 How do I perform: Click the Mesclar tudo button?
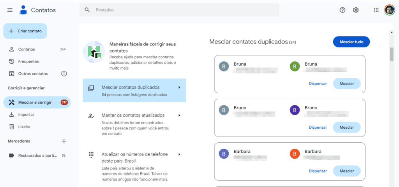click(351, 42)
